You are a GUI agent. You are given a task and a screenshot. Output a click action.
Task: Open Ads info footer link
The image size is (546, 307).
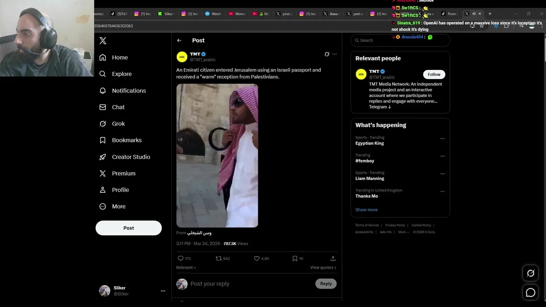coord(386,232)
